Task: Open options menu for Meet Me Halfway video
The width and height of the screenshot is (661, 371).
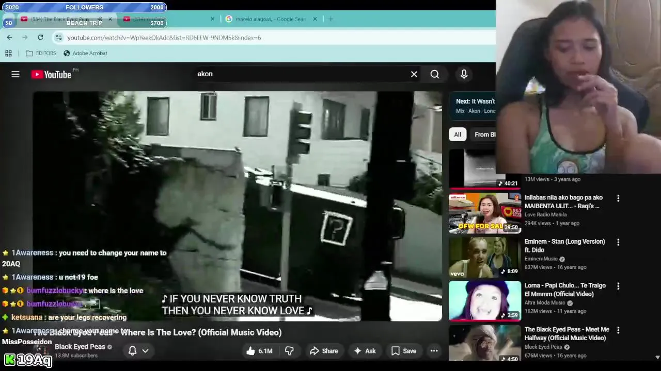Action: (618, 330)
